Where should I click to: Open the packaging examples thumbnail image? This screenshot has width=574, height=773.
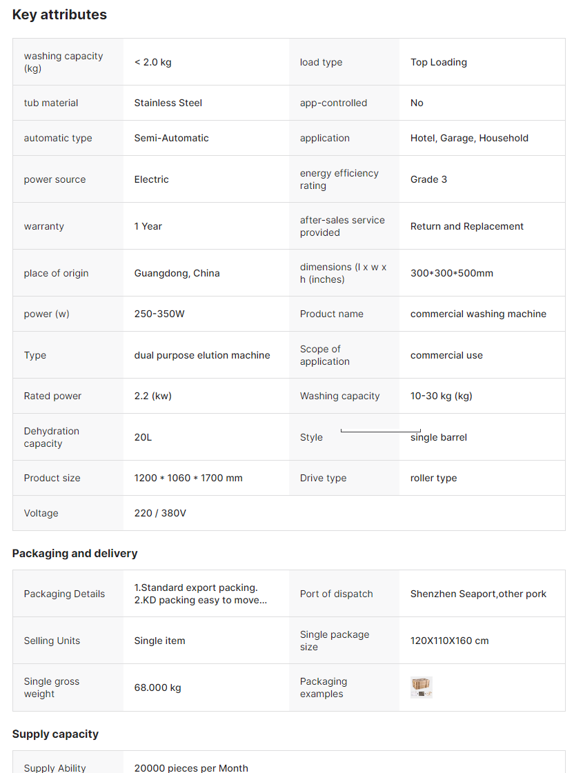tap(421, 687)
